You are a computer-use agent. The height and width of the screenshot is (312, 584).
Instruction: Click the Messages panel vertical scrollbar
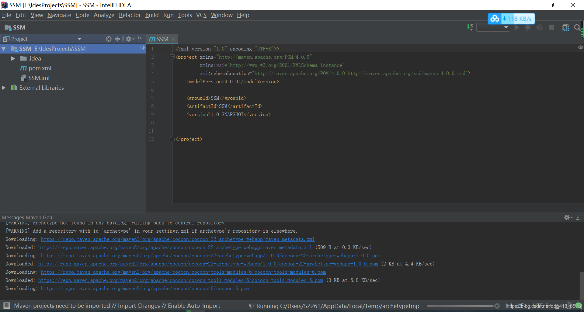581,286
